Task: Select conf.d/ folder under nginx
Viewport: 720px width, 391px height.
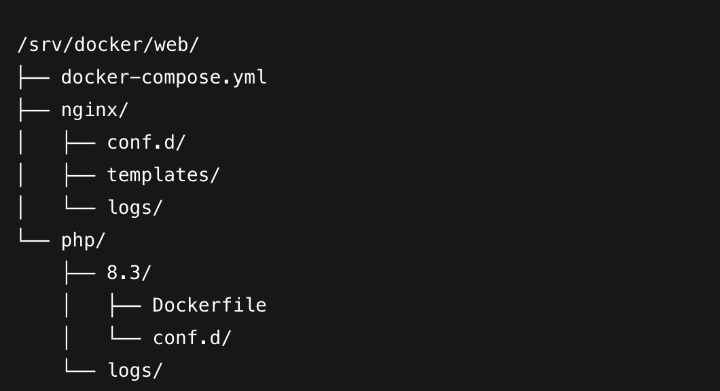Action: tap(146, 143)
